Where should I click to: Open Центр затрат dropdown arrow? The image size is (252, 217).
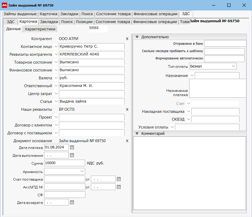pyautogui.click(x=56, y=93)
